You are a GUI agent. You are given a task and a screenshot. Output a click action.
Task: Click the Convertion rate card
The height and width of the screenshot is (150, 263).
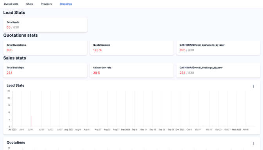click(x=131, y=70)
